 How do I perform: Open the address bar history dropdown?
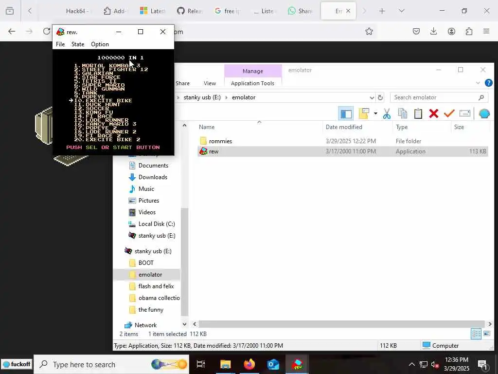tap(372, 97)
